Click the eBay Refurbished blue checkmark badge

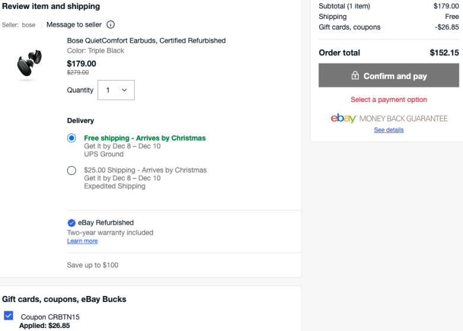(71, 222)
